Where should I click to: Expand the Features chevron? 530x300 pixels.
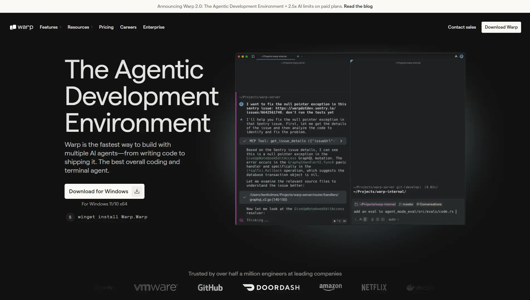60,27
